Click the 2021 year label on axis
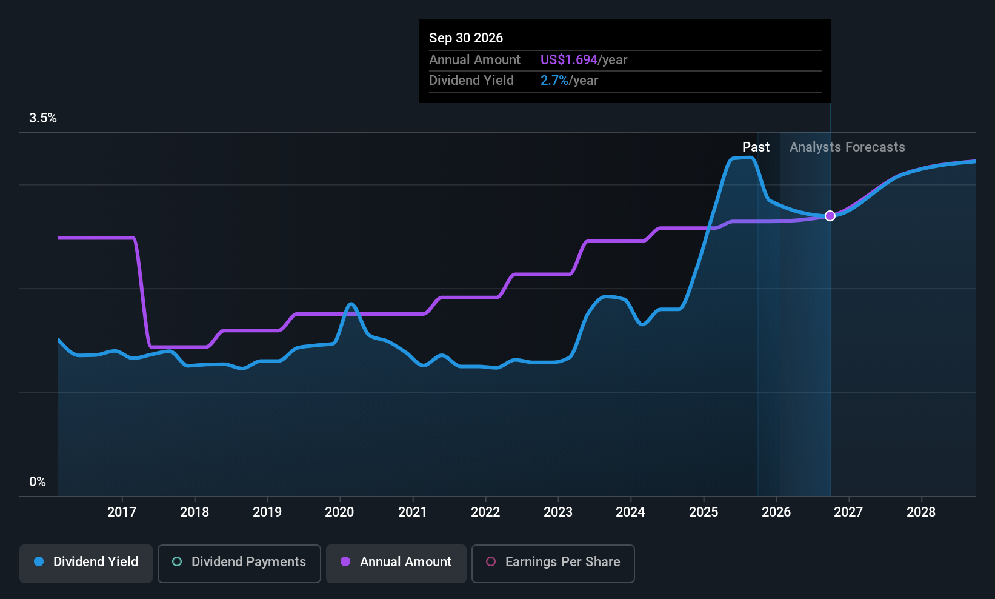Viewport: 995px width, 599px height. 413,512
